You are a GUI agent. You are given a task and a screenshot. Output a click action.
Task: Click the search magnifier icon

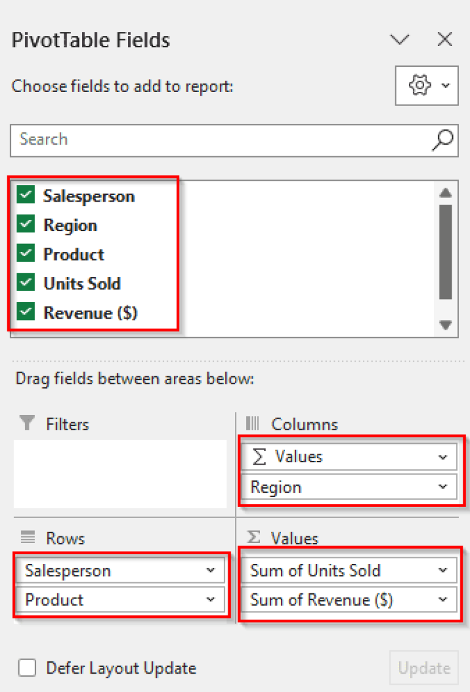(442, 141)
